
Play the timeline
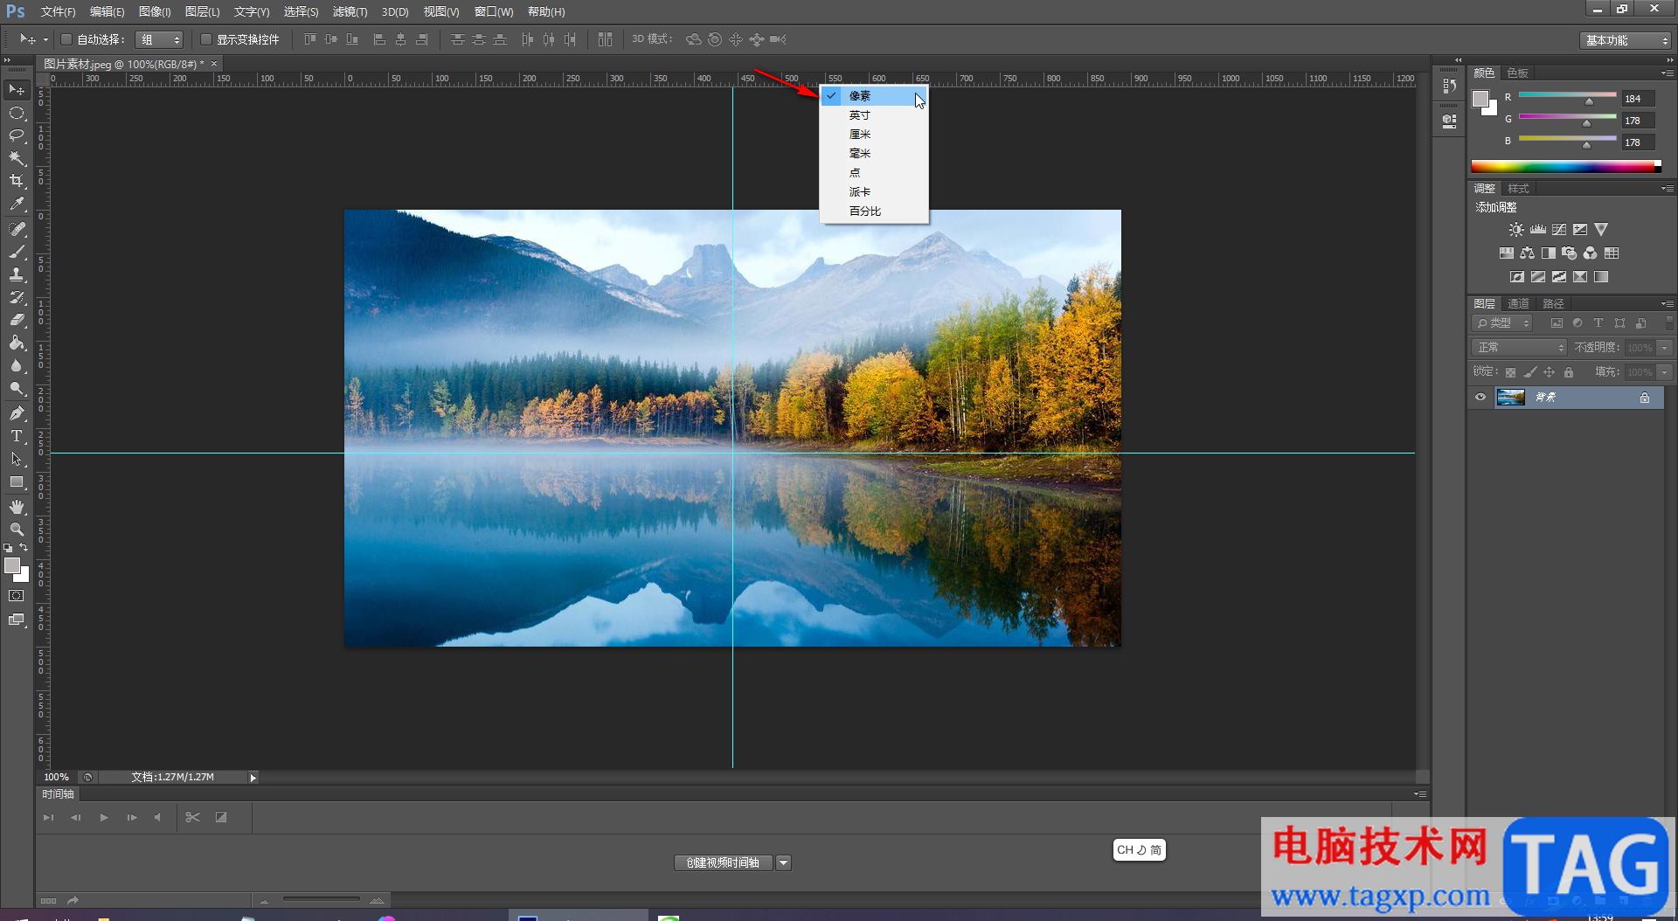tap(104, 818)
